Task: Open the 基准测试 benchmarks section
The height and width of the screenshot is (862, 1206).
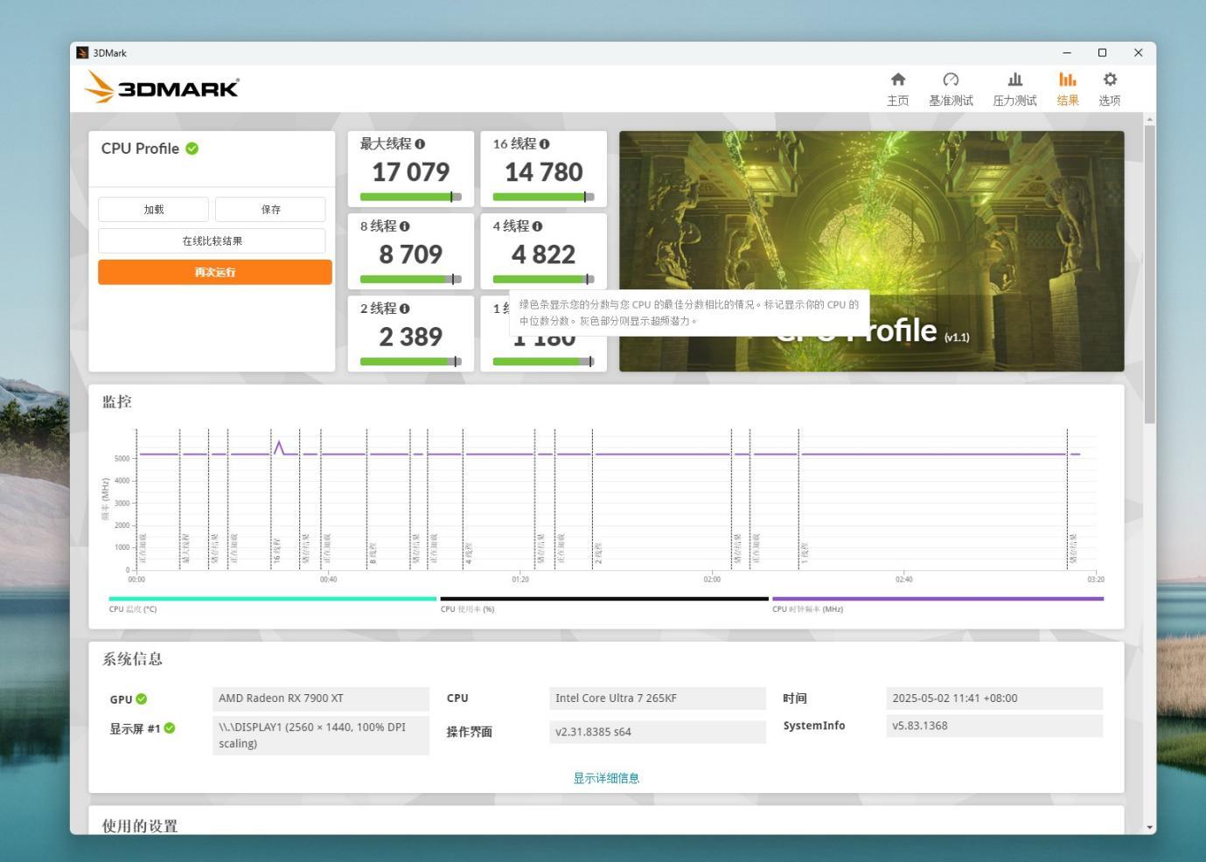Action: (951, 89)
